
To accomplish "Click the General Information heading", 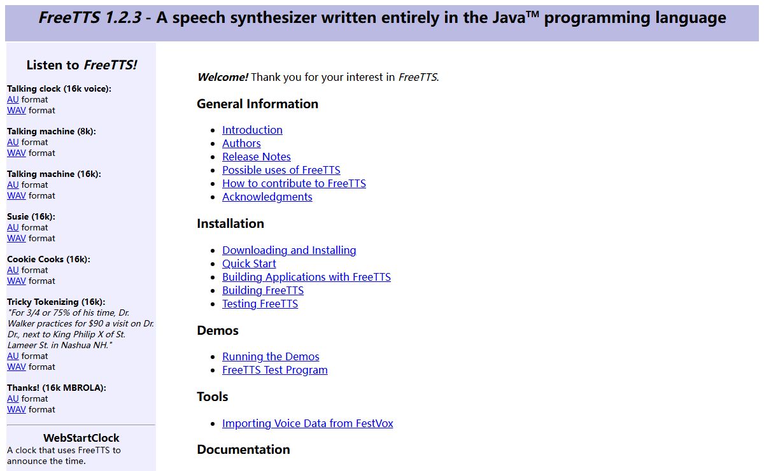I will coord(257,104).
